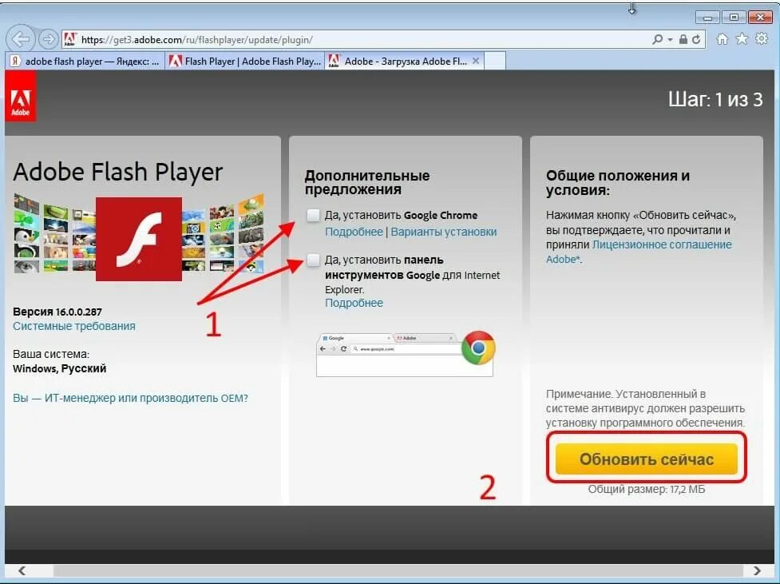Go to the Home page icon
Screen dimensions: 780x584
click(723, 39)
